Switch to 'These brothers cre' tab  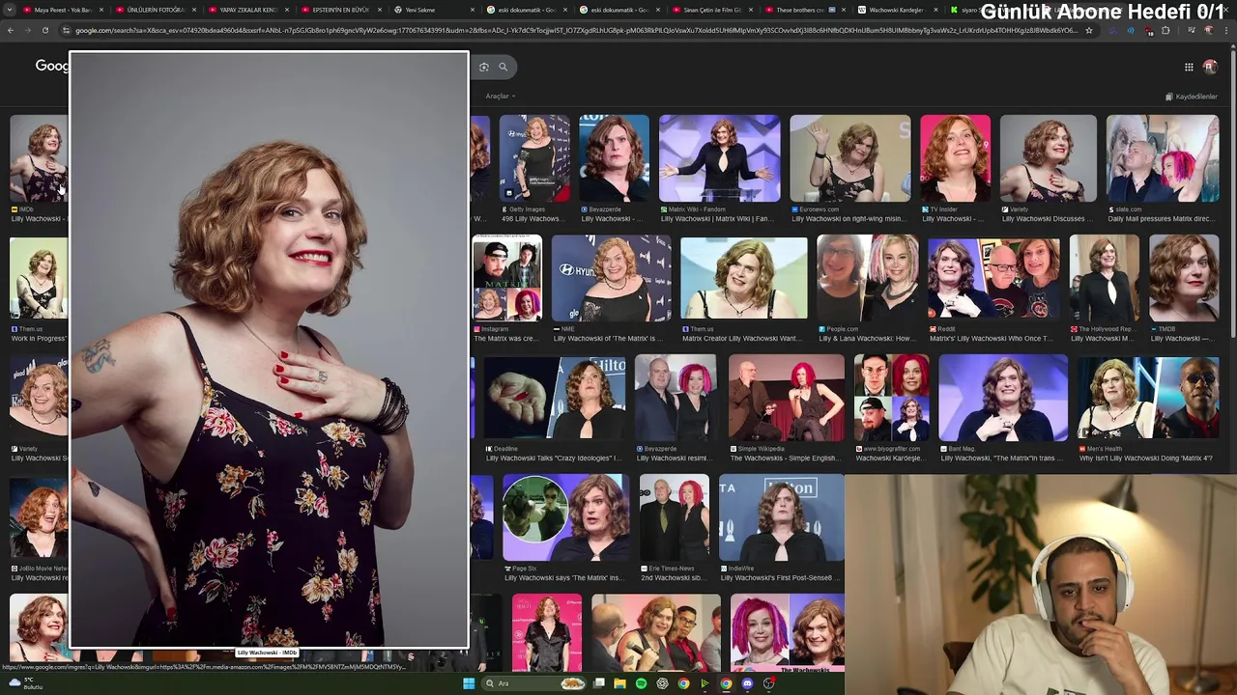(x=804, y=10)
